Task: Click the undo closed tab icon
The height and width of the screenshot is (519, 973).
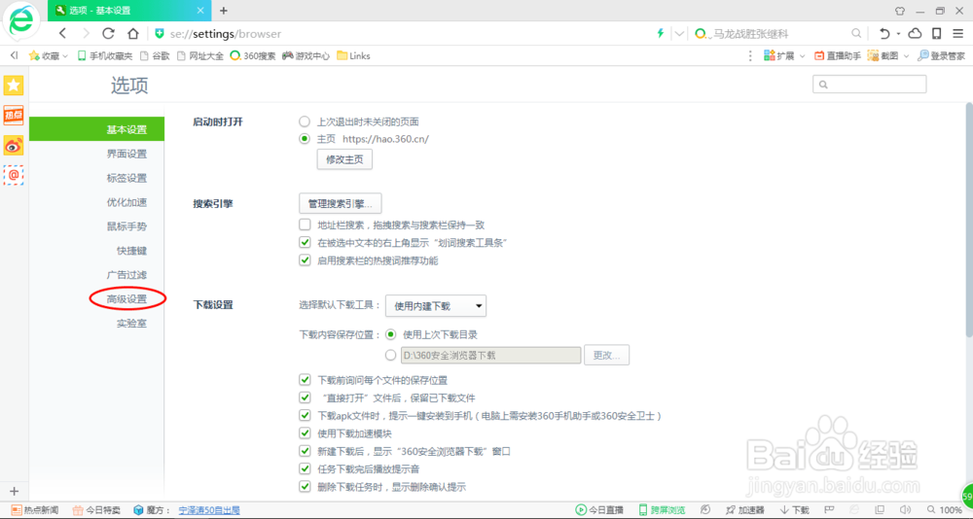Action: click(x=884, y=33)
